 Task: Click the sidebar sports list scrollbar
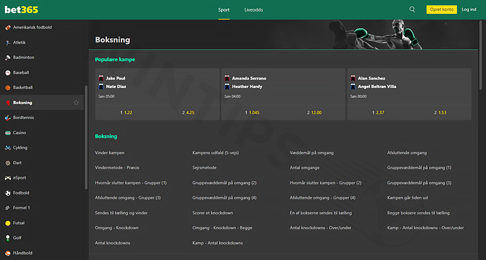click(86, 137)
